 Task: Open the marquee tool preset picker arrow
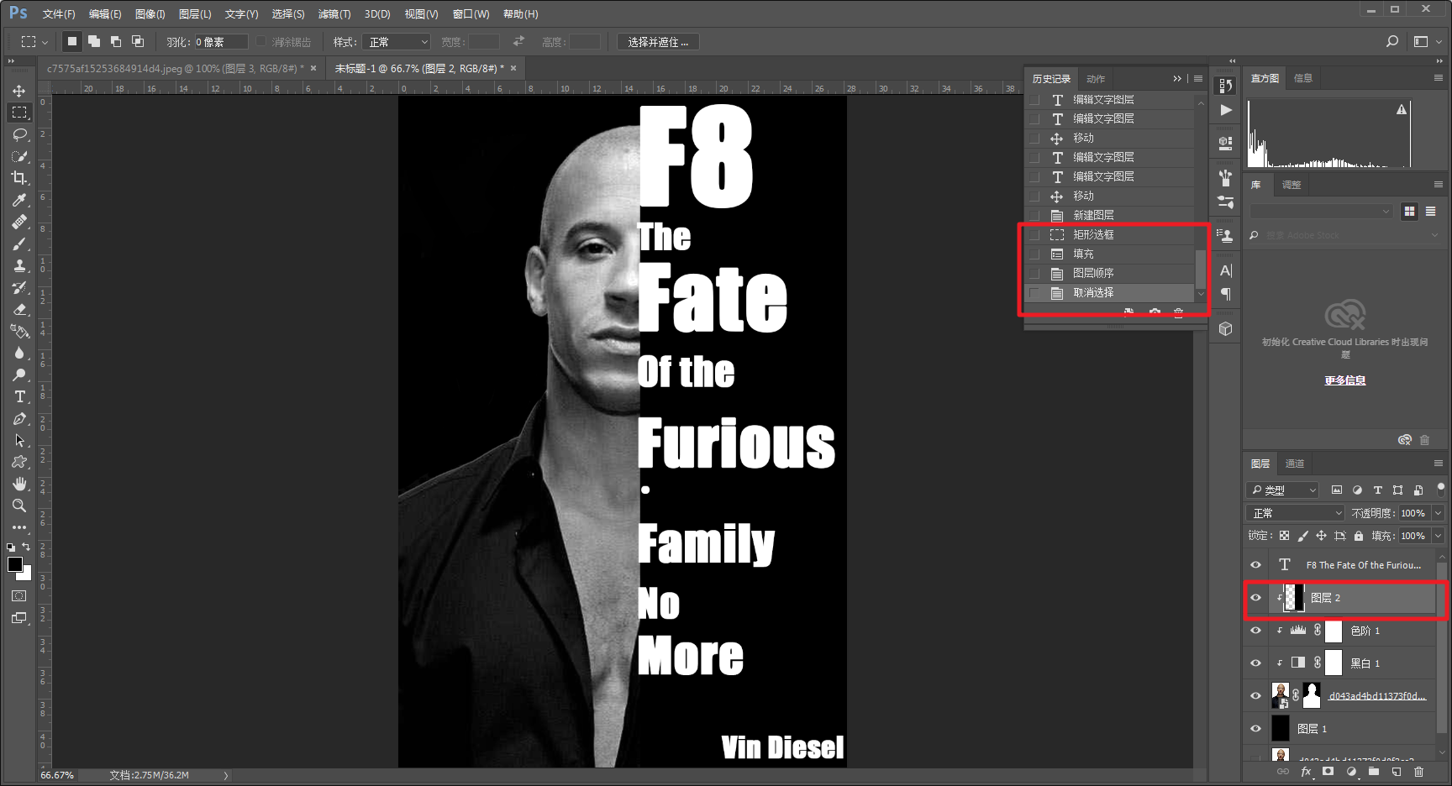tap(45, 42)
